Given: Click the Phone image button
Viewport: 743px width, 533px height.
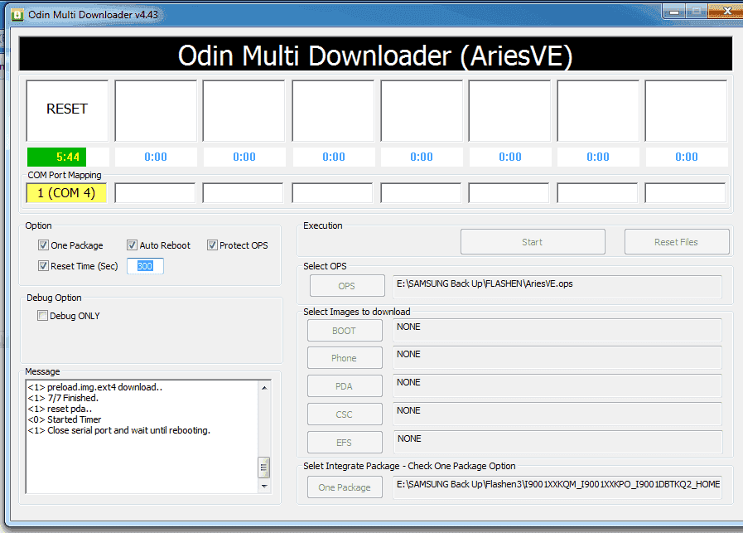Looking at the screenshot, I should (345, 358).
